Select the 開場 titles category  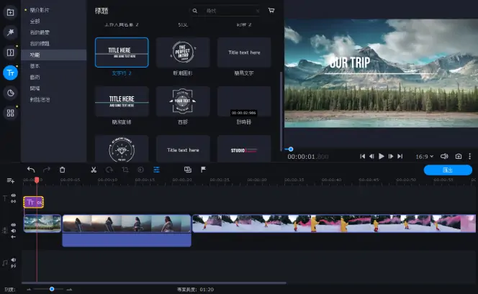(x=35, y=88)
